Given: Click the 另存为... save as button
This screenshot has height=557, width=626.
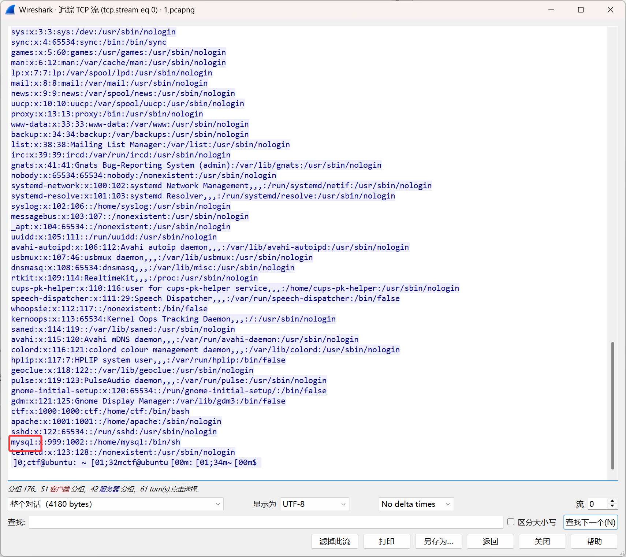Looking at the screenshot, I should tap(439, 541).
